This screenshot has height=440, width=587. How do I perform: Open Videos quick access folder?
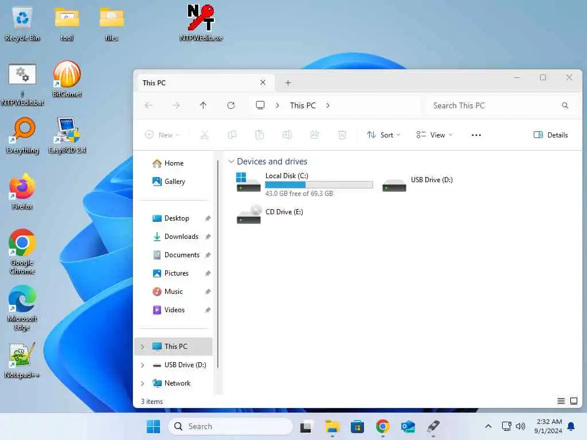tap(174, 310)
